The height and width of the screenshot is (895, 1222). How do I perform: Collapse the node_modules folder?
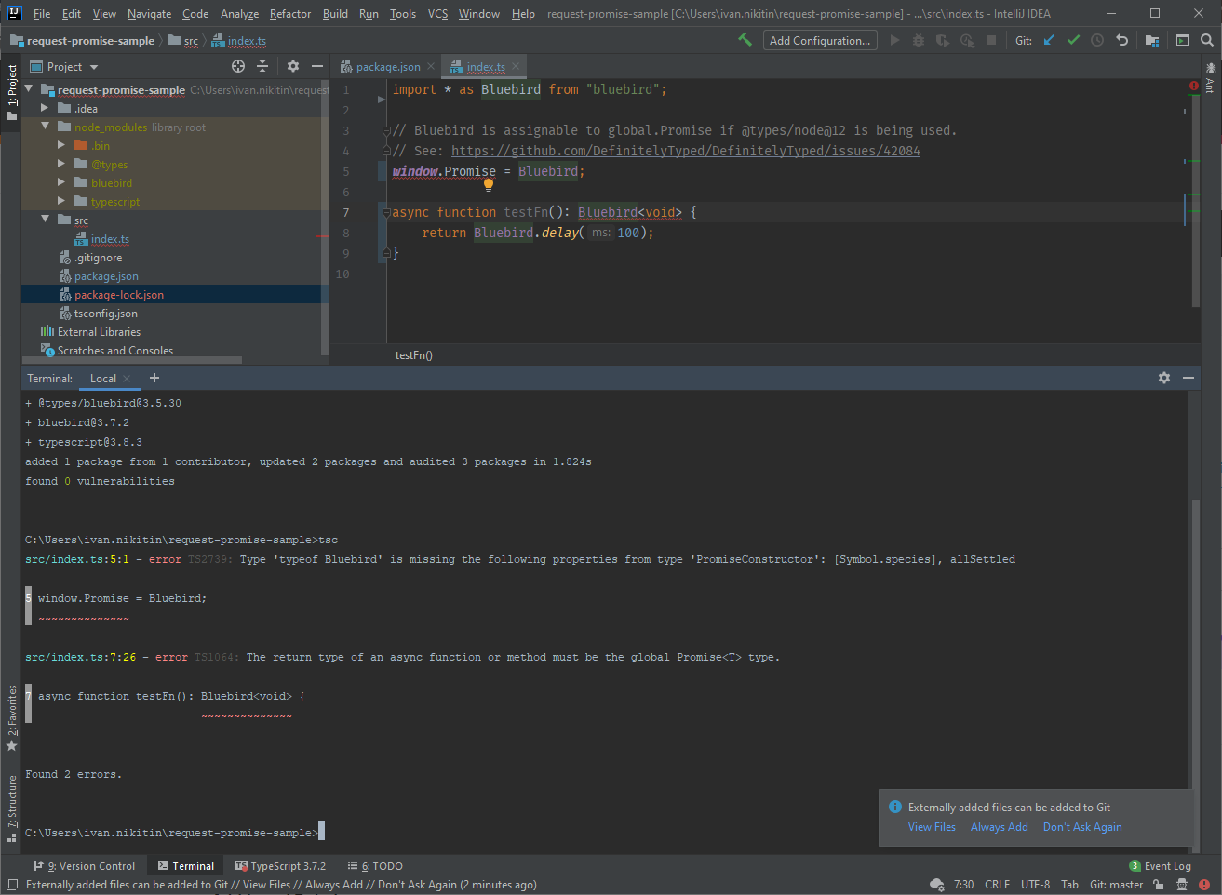[x=45, y=127]
